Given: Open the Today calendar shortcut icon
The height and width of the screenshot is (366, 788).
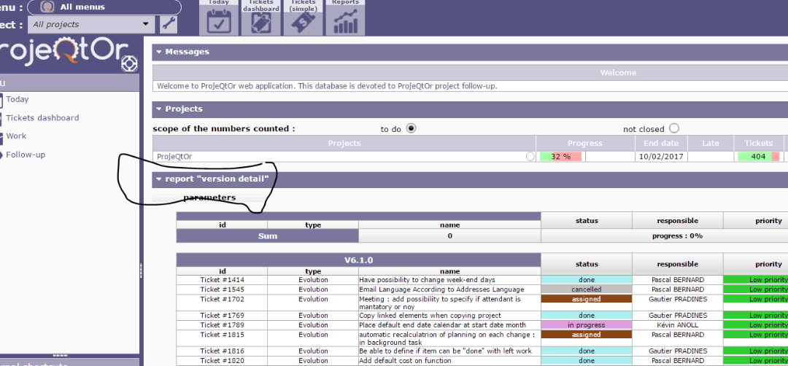Looking at the screenshot, I should (x=219, y=20).
